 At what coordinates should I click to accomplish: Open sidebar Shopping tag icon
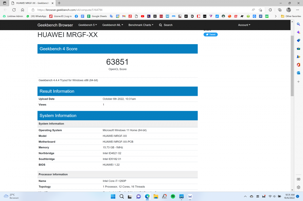coord(298,40)
